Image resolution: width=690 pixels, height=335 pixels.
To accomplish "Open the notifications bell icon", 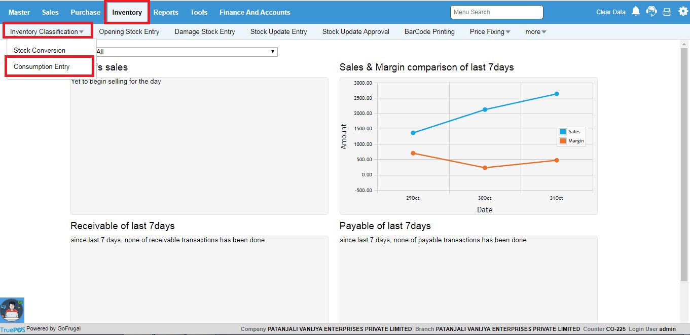I will point(635,12).
